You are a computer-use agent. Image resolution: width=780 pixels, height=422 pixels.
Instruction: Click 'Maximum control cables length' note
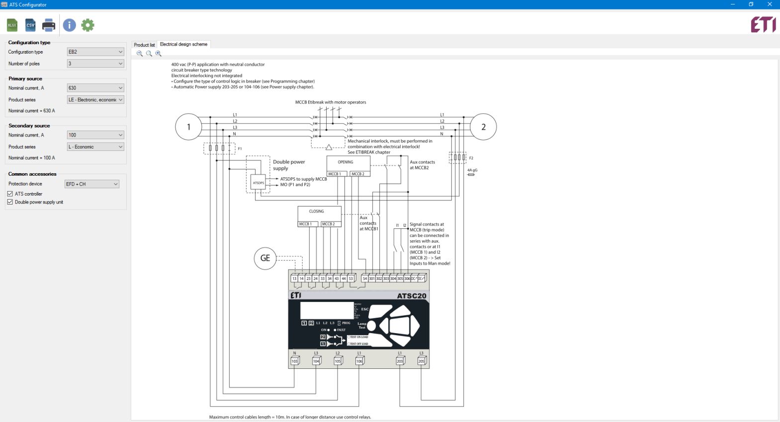coord(290,417)
